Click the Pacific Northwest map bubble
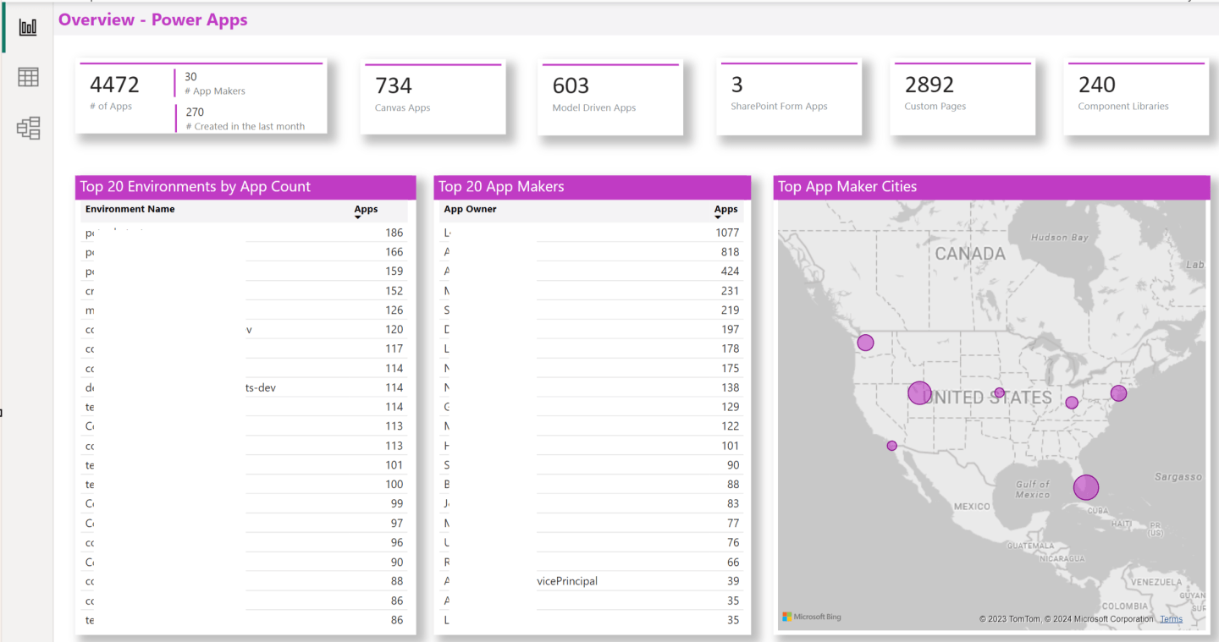 865,343
